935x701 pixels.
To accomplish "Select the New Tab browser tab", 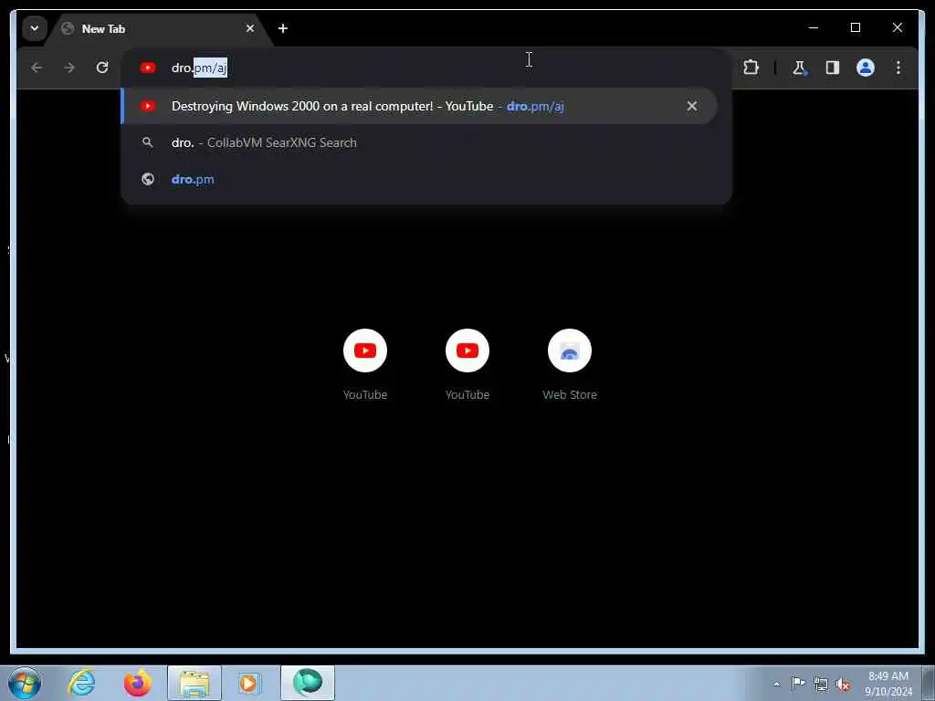I will pos(158,28).
